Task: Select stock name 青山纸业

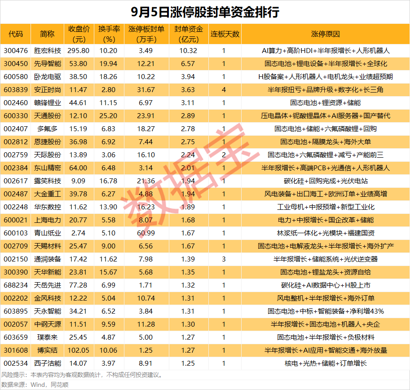Action: [48, 233]
